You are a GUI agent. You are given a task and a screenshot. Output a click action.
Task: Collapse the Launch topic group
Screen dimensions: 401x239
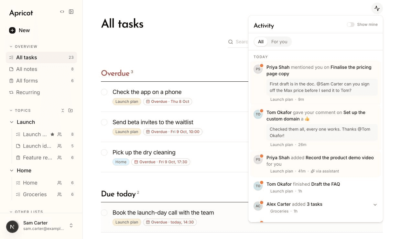click(x=12, y=122)
